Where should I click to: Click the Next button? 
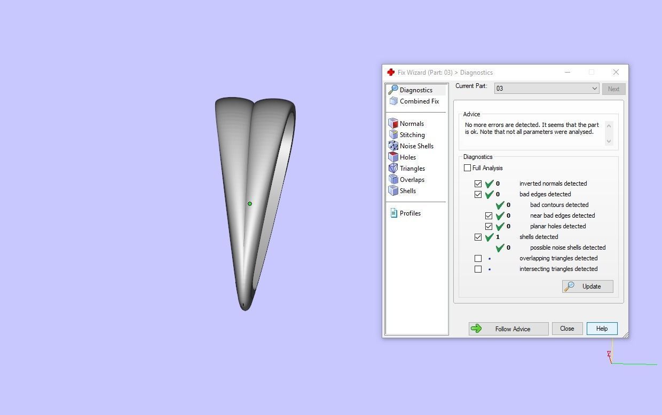[613, 89]
